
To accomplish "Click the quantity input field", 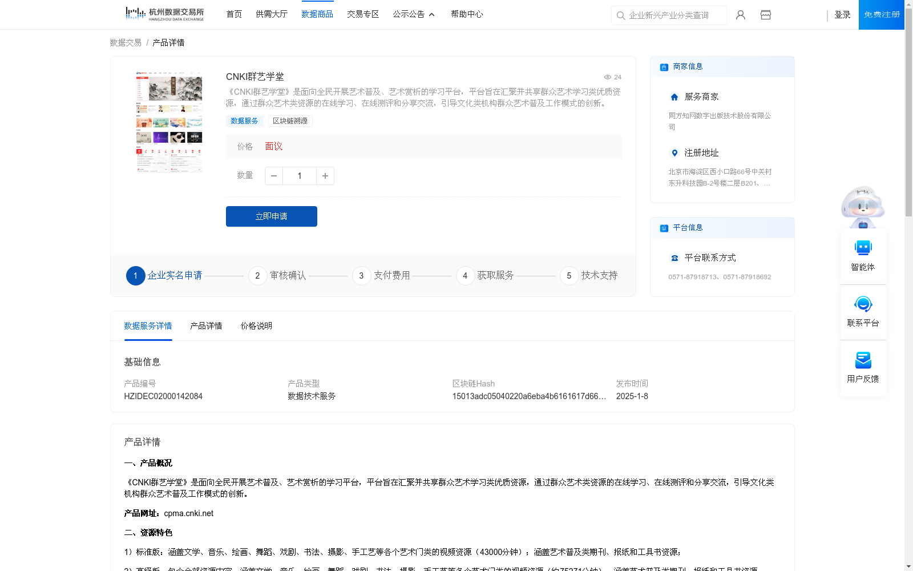I will tap(300, 176).
